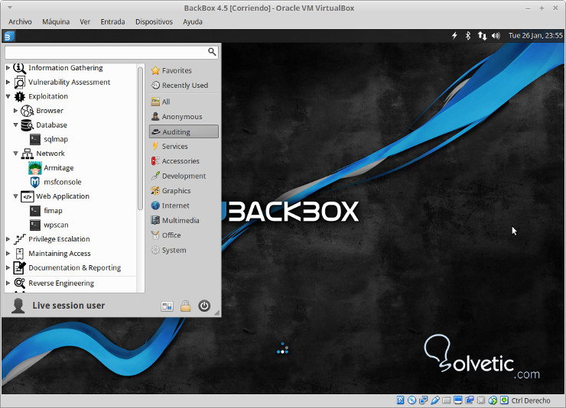Collapse the Exploitation category
Image resolution: width=566 pixels, height=408 pixels.
(x=8, y=96)
